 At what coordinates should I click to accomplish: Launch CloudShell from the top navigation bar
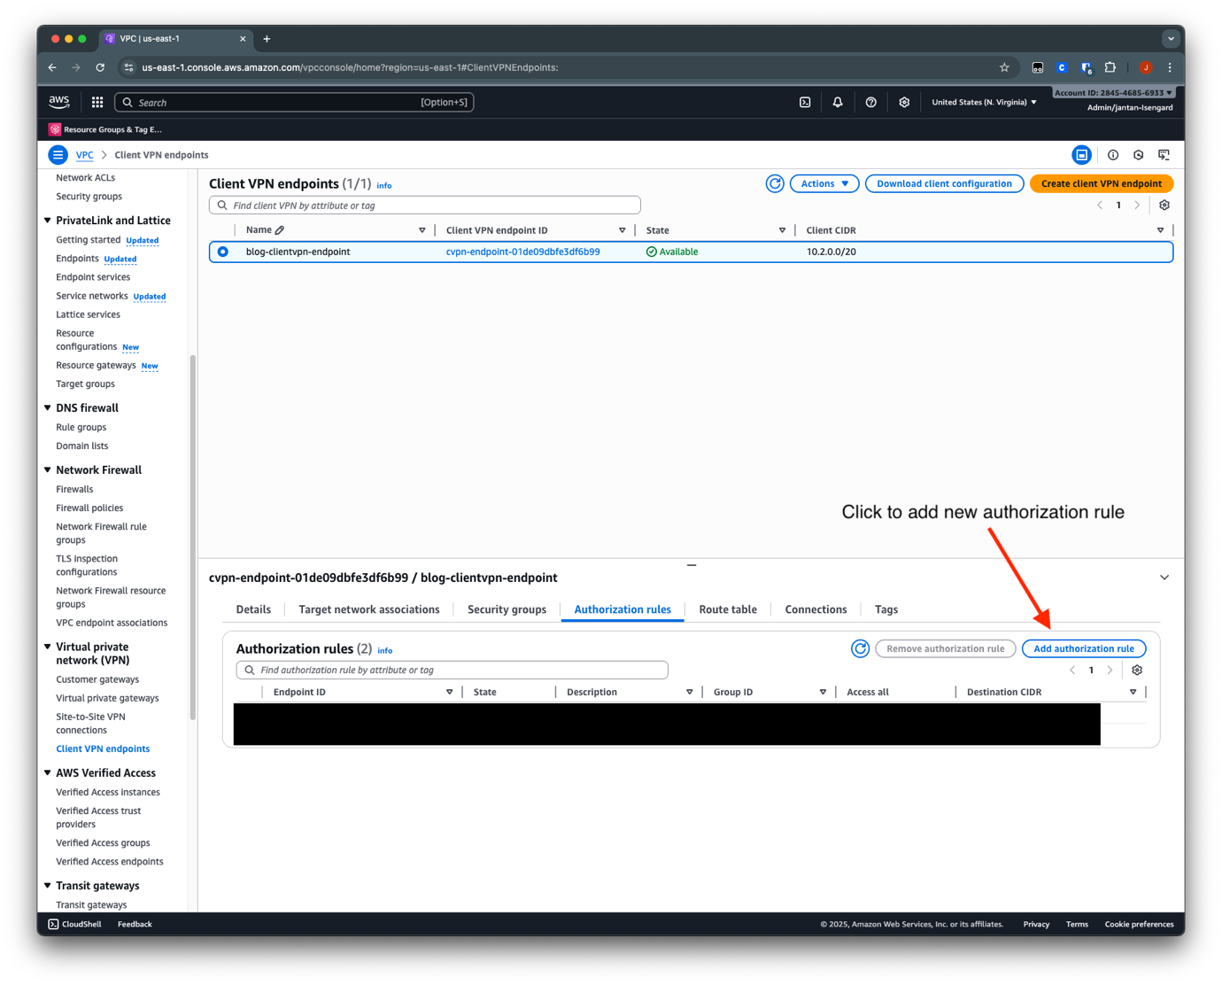point(805,103)
